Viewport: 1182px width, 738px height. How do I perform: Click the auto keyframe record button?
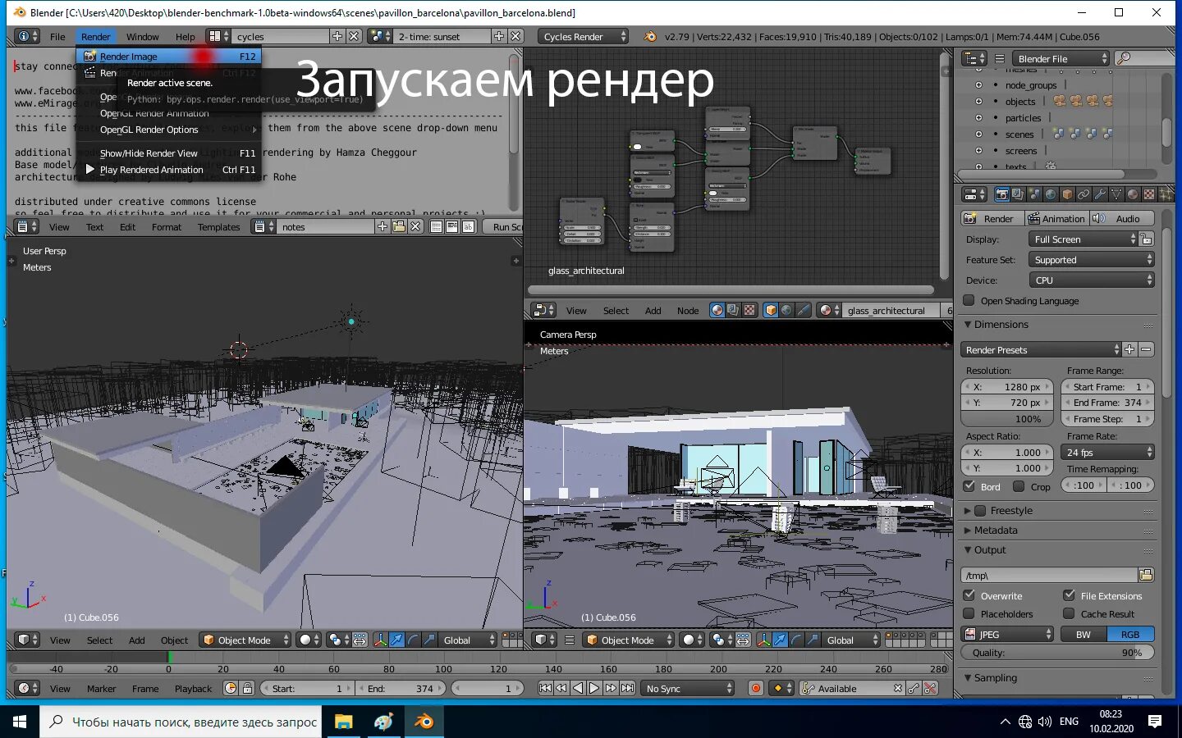pyautogui.click(x=756, y=688)
